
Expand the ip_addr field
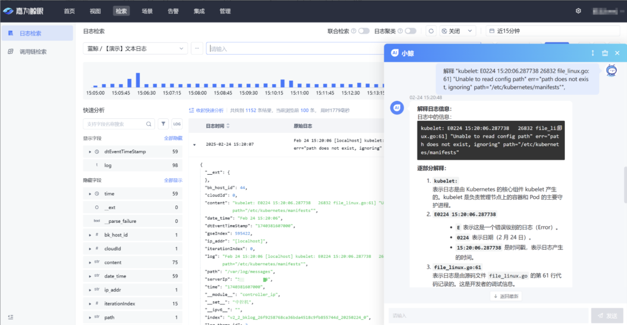tap(90, 290)
